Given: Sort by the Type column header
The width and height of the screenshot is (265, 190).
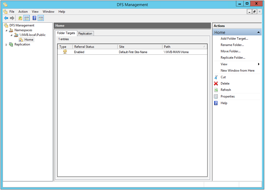Looking at the screenshot, I should click(x=65, y=47).
